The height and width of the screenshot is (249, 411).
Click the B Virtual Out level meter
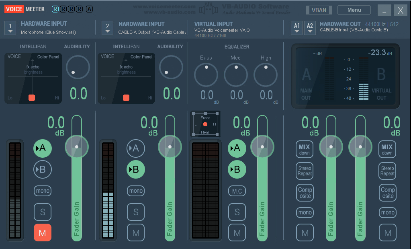click(364, 78)
